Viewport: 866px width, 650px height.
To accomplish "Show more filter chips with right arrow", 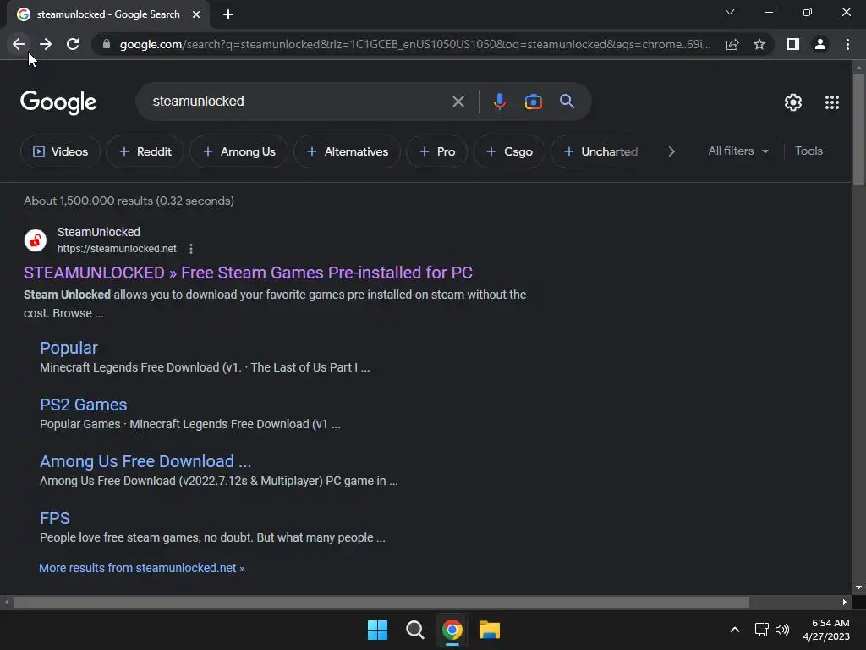I will (x=671, y=151).
